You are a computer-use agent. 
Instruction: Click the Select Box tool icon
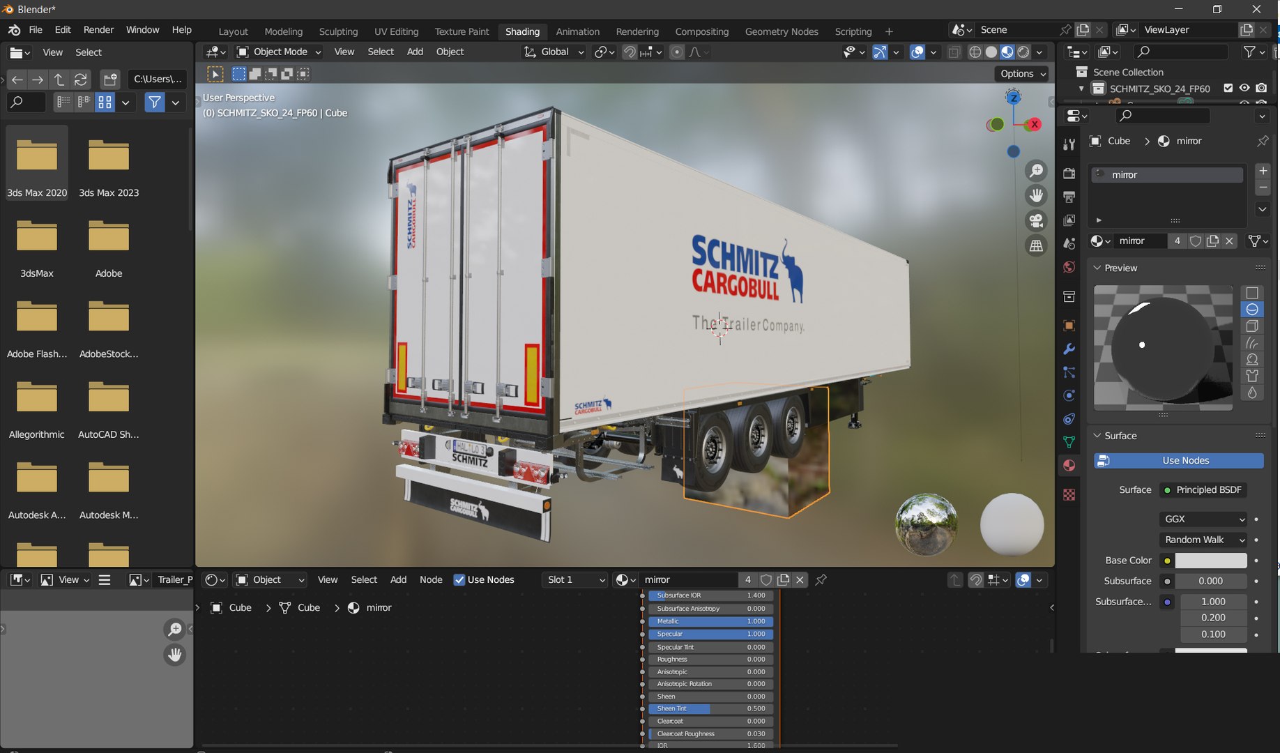point(215,74)
